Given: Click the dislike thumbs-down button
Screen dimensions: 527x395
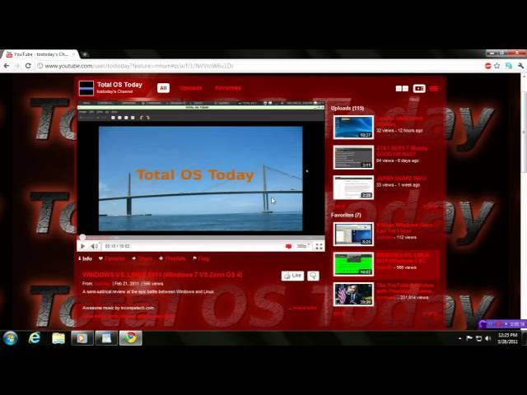Looking at the screenshot, I should click(313, 276).
